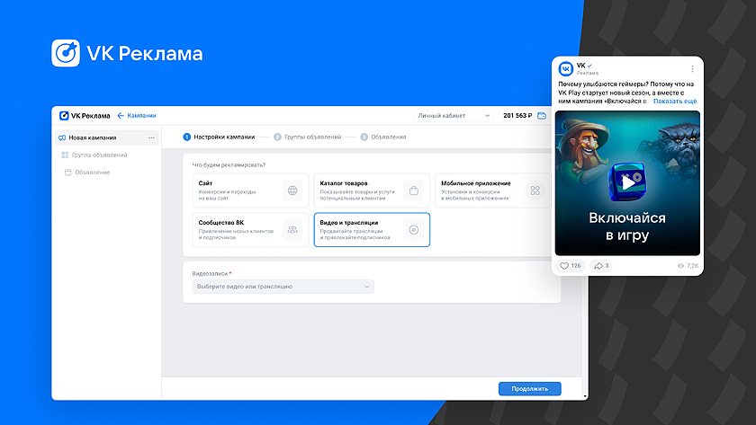Select the Мобильное приложение option card

(492, 190)
